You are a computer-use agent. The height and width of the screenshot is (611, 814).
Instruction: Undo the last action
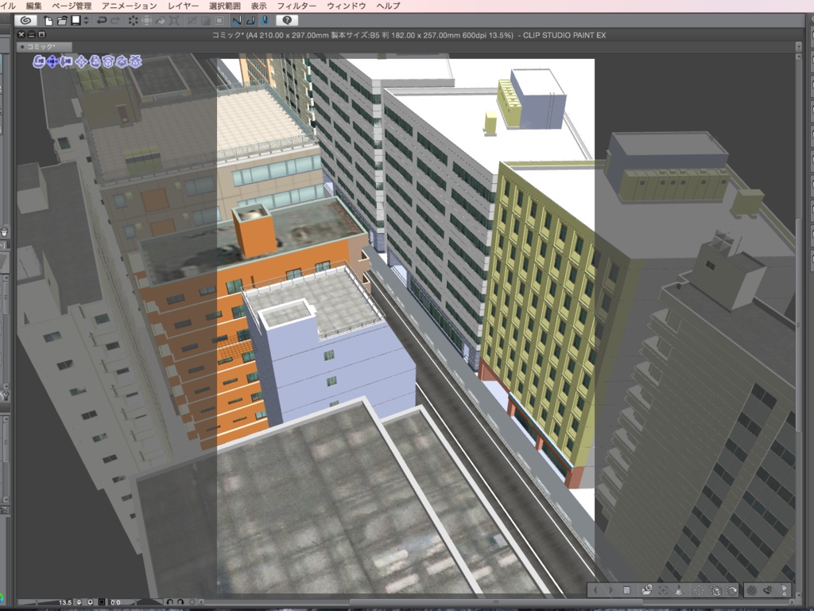[102, 21]
